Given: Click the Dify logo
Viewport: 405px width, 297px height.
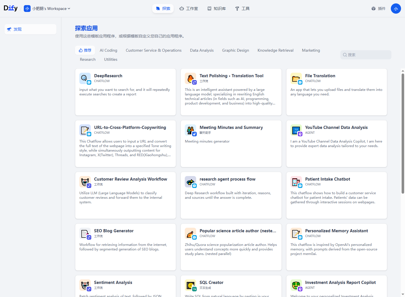Looking at the screenshot, I should (11, 8).
